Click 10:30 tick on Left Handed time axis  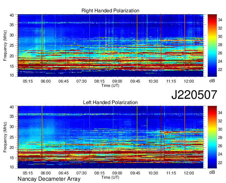153,173
